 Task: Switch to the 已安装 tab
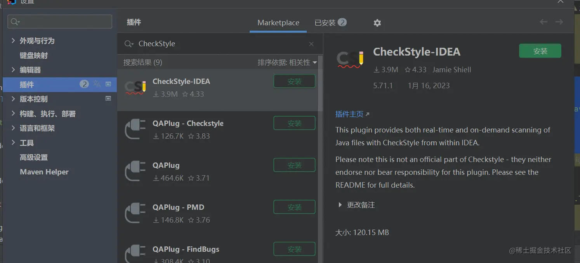[x=330, y=23]
